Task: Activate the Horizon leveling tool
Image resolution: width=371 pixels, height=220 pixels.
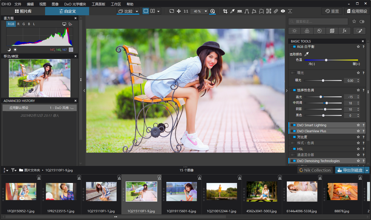Action: pos(240,11)
